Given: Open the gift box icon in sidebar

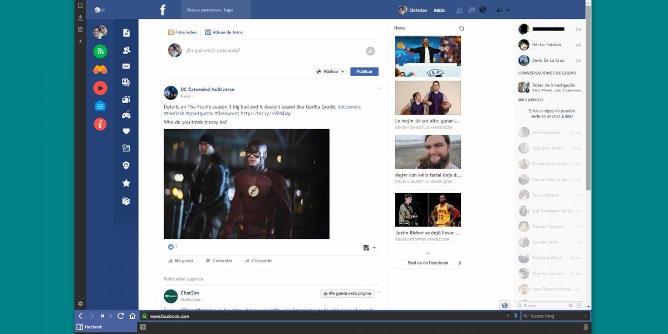Looking at the screenshot, I should 126,201.
